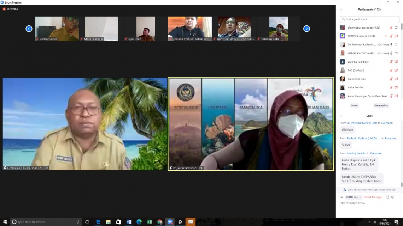This screenshot has width=403, height=226.
Task: Open the chat recipient dropdown BKPRS Su...
Action: pyautogui.click(x=354, y=197)
